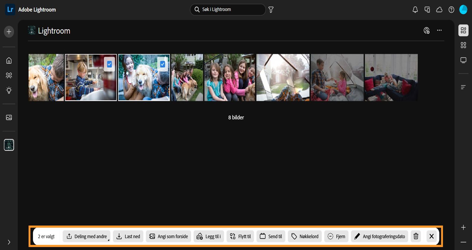
Task: Open Deling med andre share menu
Action: coord(86,236)
